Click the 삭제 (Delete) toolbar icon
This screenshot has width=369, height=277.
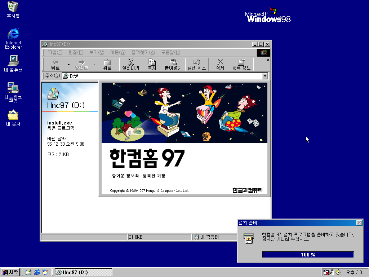220,62
